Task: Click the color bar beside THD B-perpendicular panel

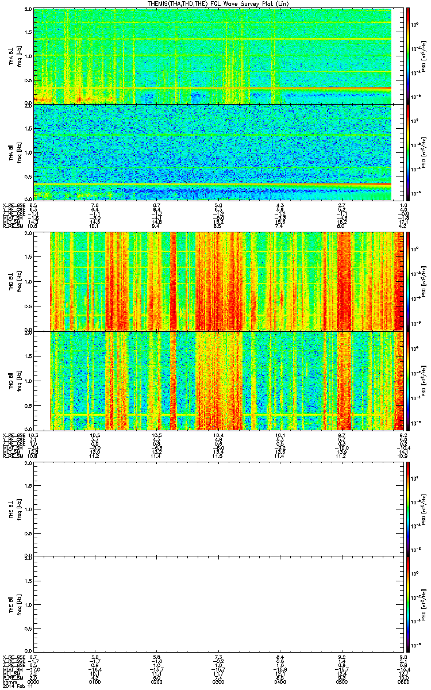Action: (408, 282)
